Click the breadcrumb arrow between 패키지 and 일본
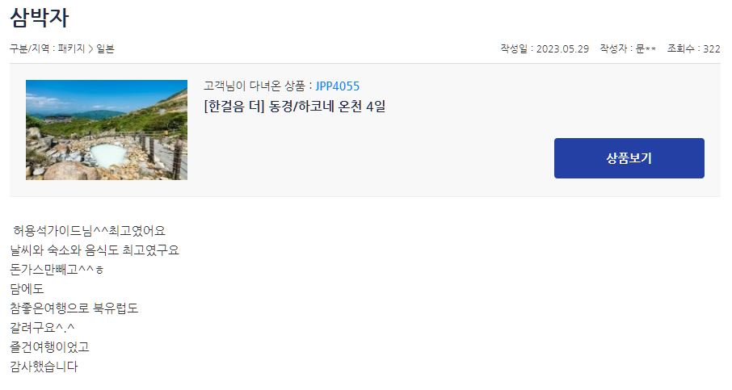 pyautogui.click(x=90, y=48)
